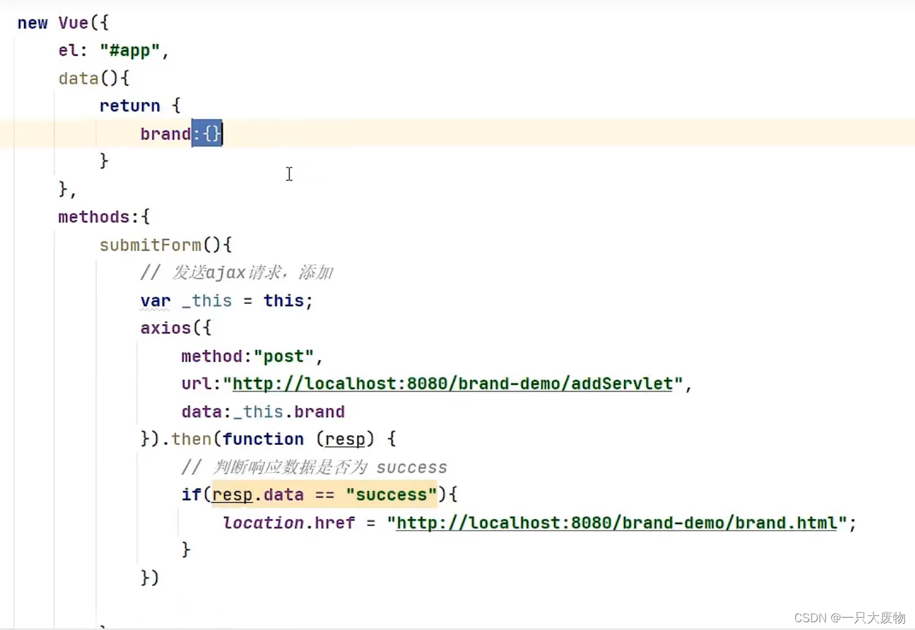Click the 'url:' key in axios options

(201, 384)
